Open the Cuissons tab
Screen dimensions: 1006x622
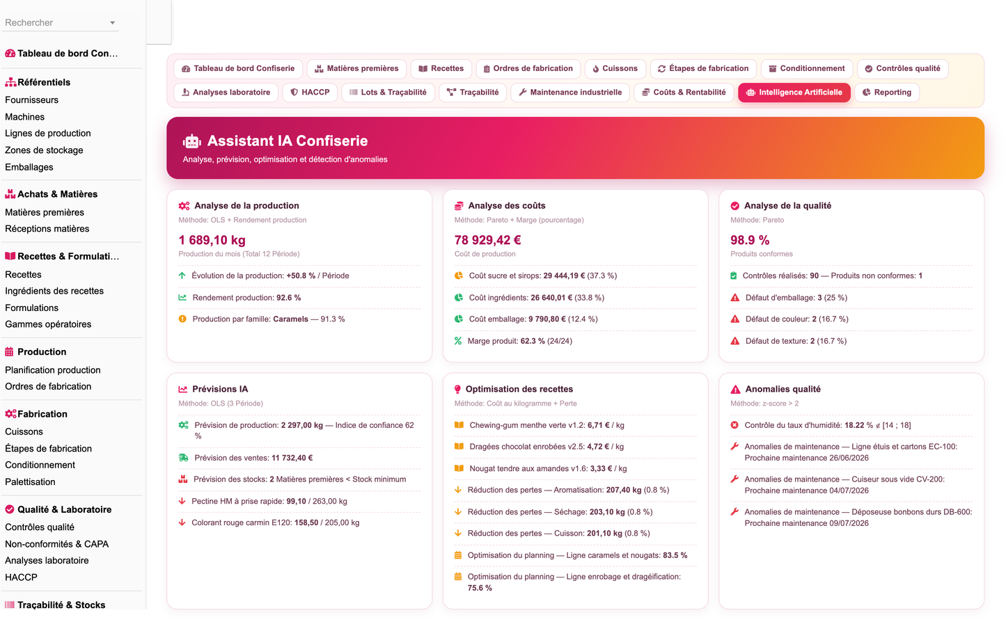(x=615, y=69)
